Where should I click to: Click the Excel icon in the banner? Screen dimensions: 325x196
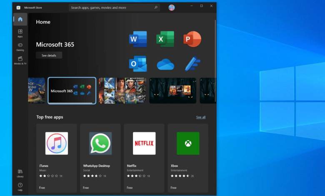coord(165,39)
